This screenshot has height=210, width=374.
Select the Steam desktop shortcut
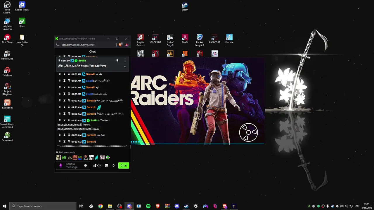click(185, 6)
